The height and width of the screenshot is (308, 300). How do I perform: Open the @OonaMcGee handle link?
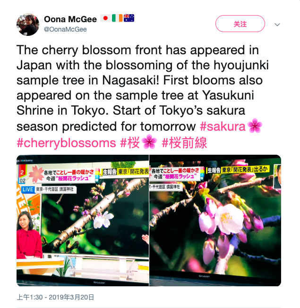65,29
